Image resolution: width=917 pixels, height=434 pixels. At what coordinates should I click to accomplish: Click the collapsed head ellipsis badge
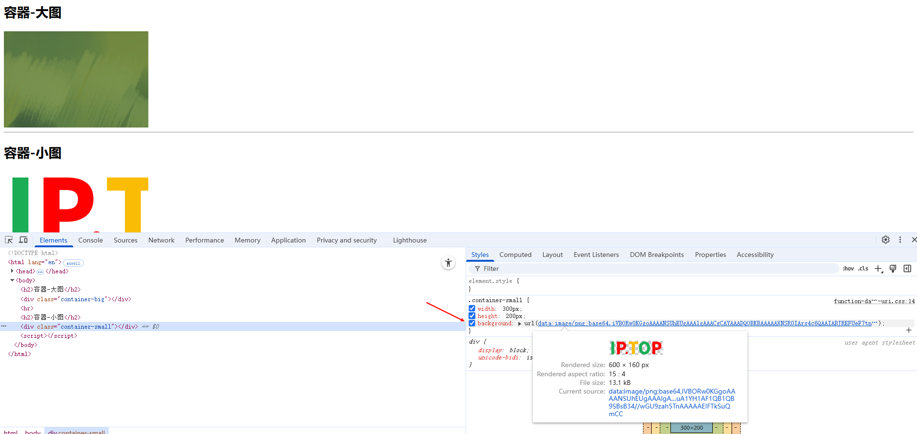click(40, 272)
